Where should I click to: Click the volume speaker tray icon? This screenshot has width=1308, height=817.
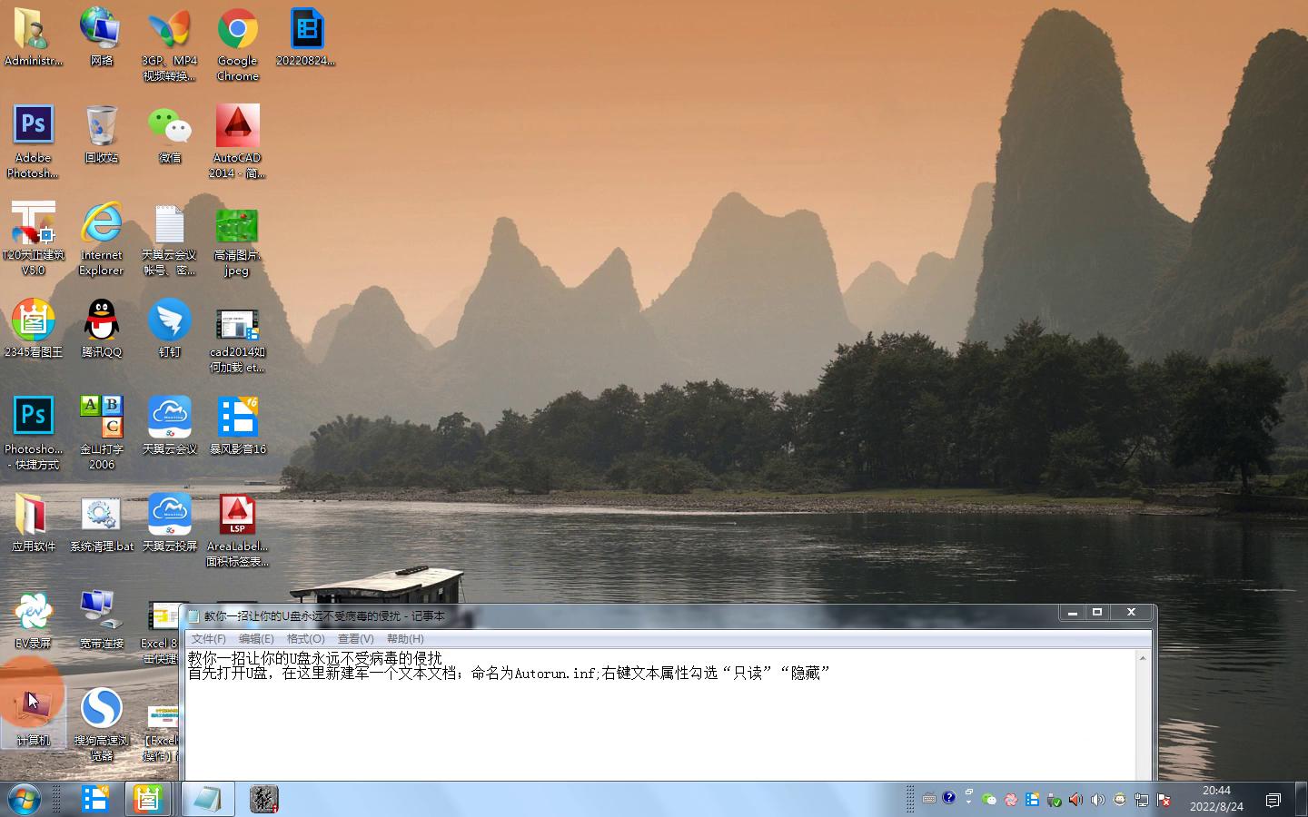coord(1097,800)
